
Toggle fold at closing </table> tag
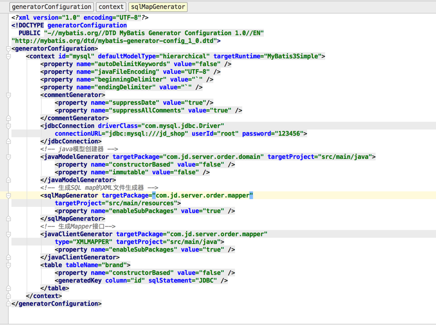8,288
